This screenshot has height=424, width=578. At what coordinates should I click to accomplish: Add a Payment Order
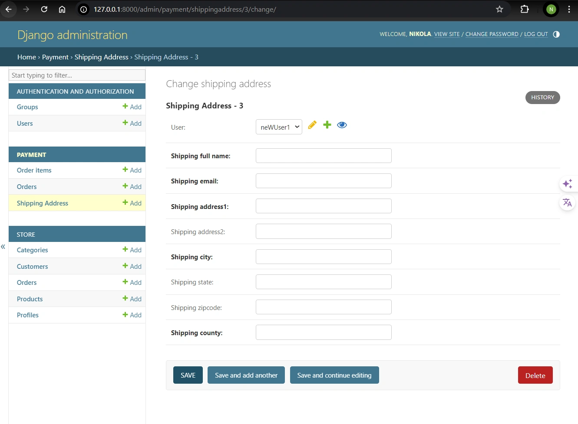coord(132,186)
